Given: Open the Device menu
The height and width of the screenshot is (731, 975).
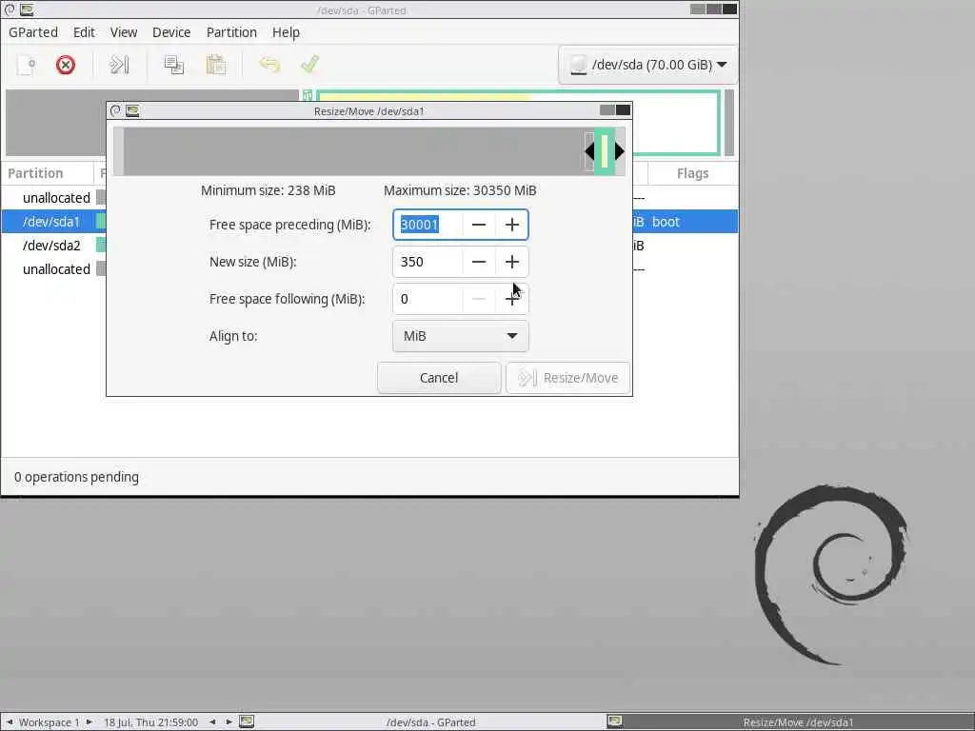Looking at the screenshot, I should [x=171, y=32].
